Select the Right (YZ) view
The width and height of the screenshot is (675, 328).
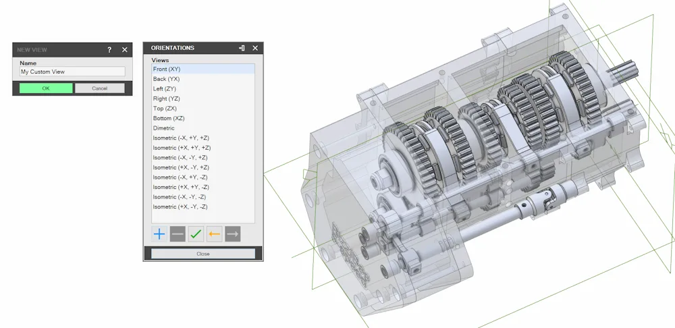(x=202, y=99)
